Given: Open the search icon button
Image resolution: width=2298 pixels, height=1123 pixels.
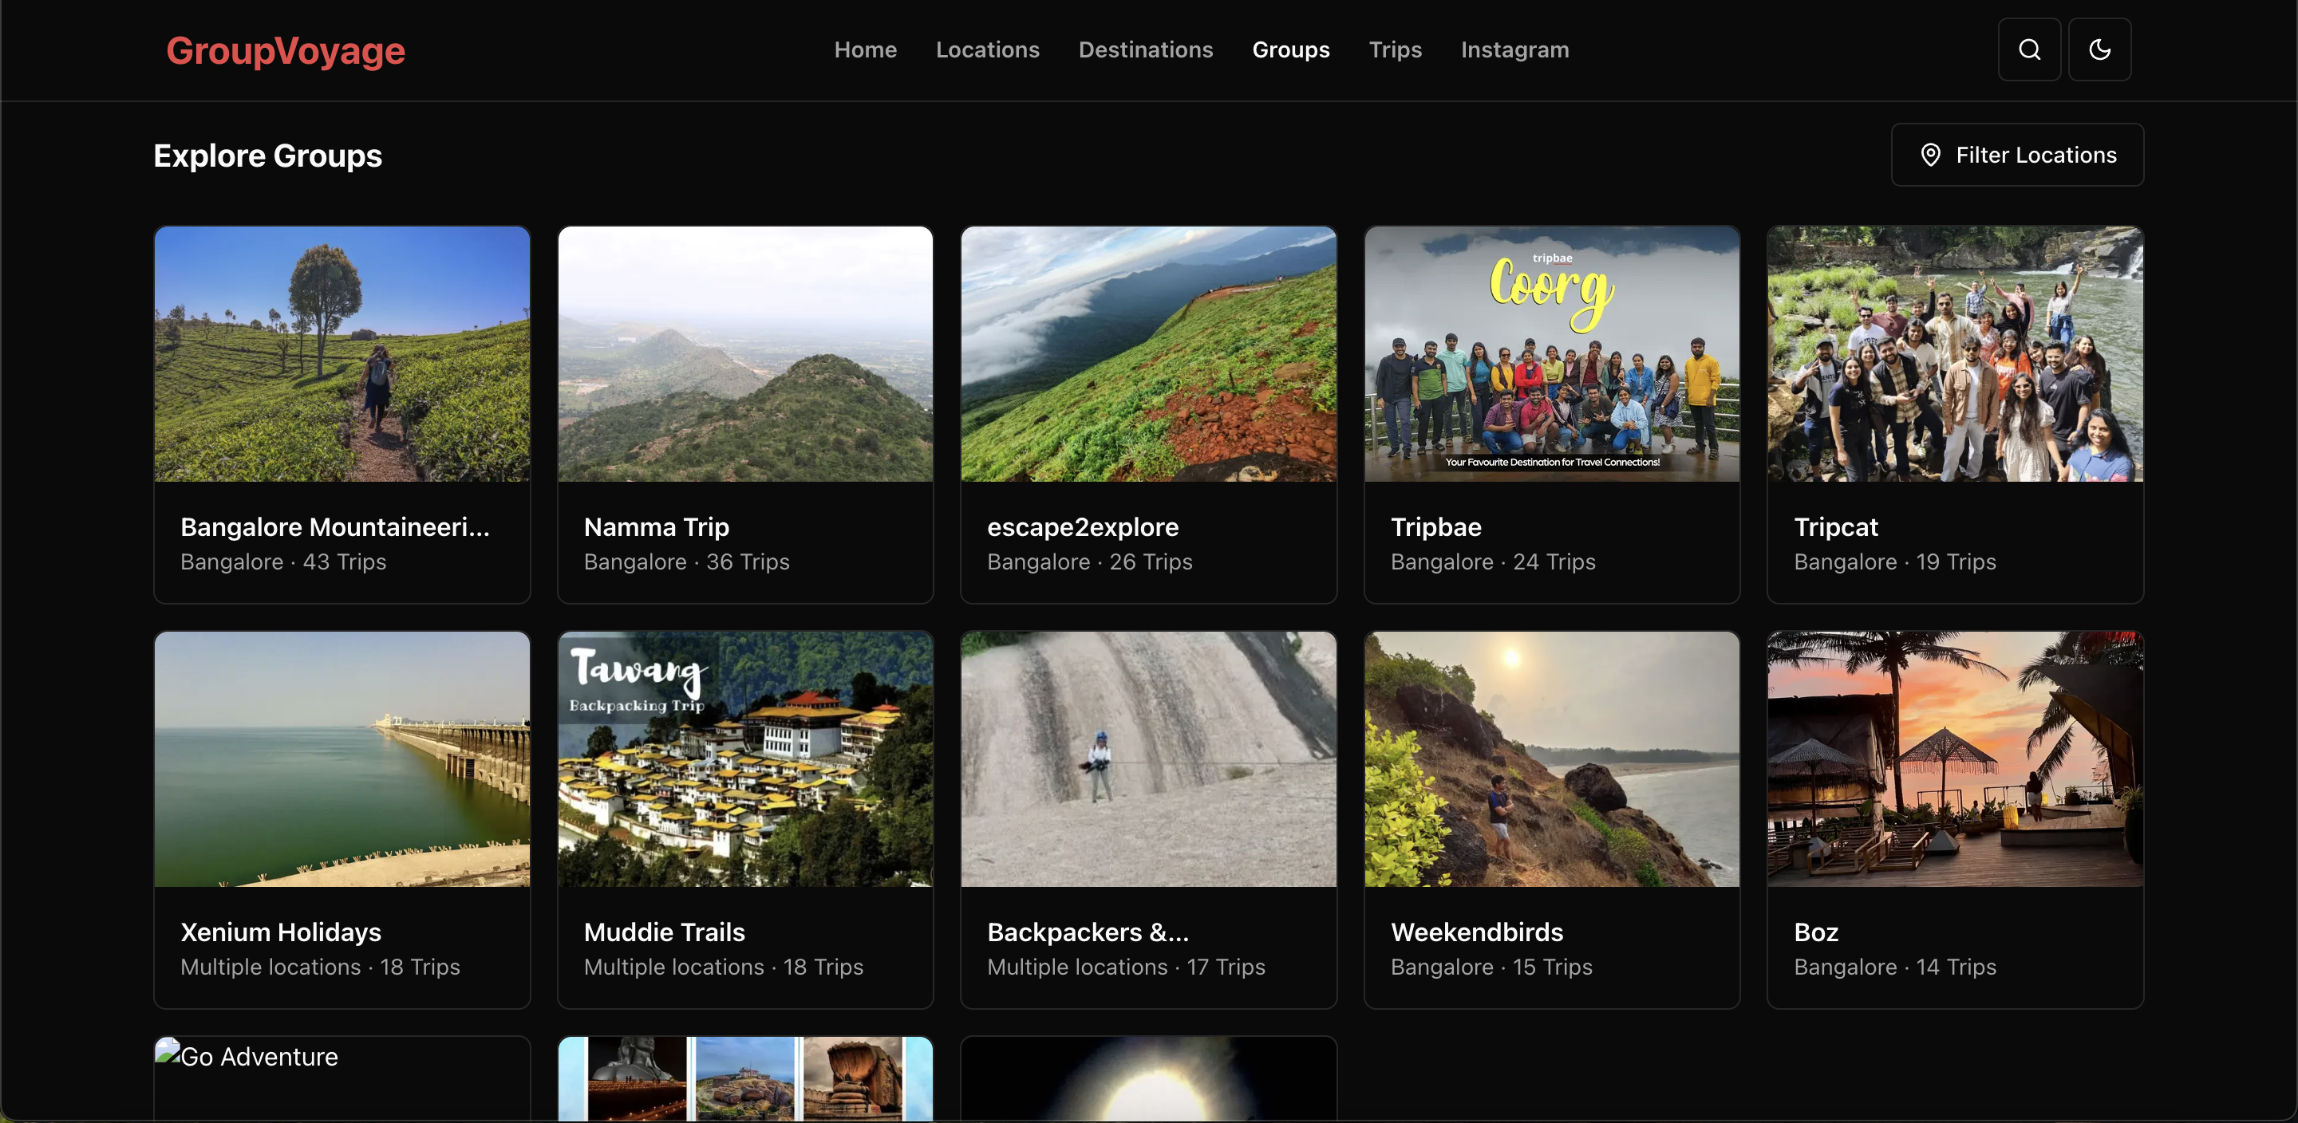Looking at the screenshot, I should (2028, 50).
